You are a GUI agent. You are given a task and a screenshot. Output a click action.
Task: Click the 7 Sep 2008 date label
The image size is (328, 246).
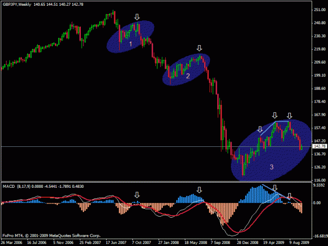(220, 243)
